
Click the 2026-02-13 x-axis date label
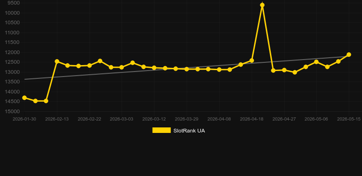click(57, 119)
